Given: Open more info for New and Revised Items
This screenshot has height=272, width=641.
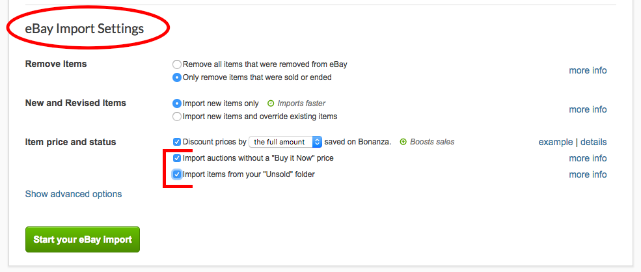Looking at the screenshot, I should tap(588, 109).
